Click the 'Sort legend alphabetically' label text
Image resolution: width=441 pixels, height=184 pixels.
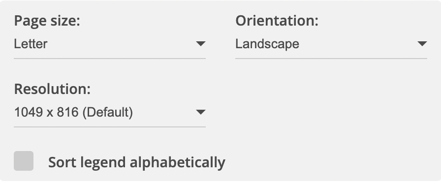click(x=137, y=162)
